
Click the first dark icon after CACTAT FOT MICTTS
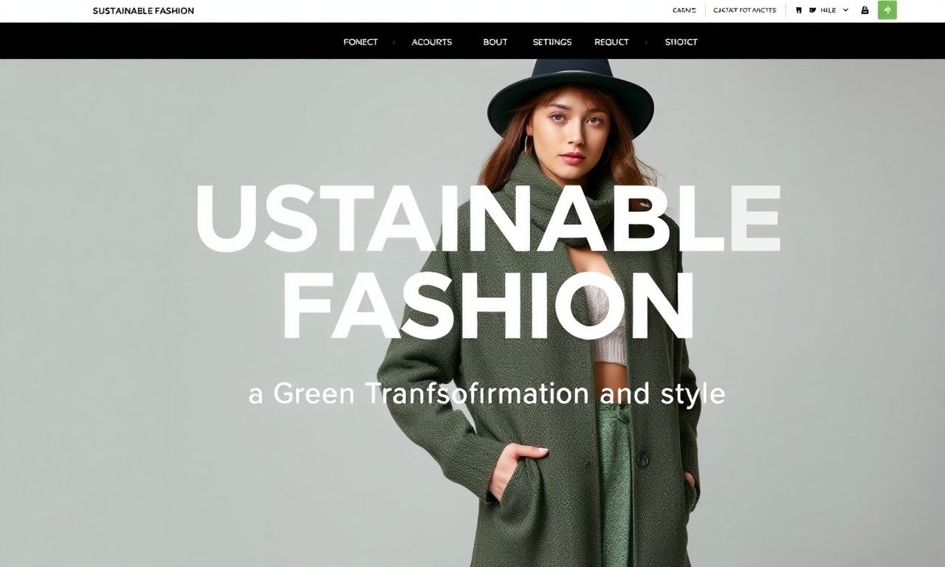tap(799, 10)
